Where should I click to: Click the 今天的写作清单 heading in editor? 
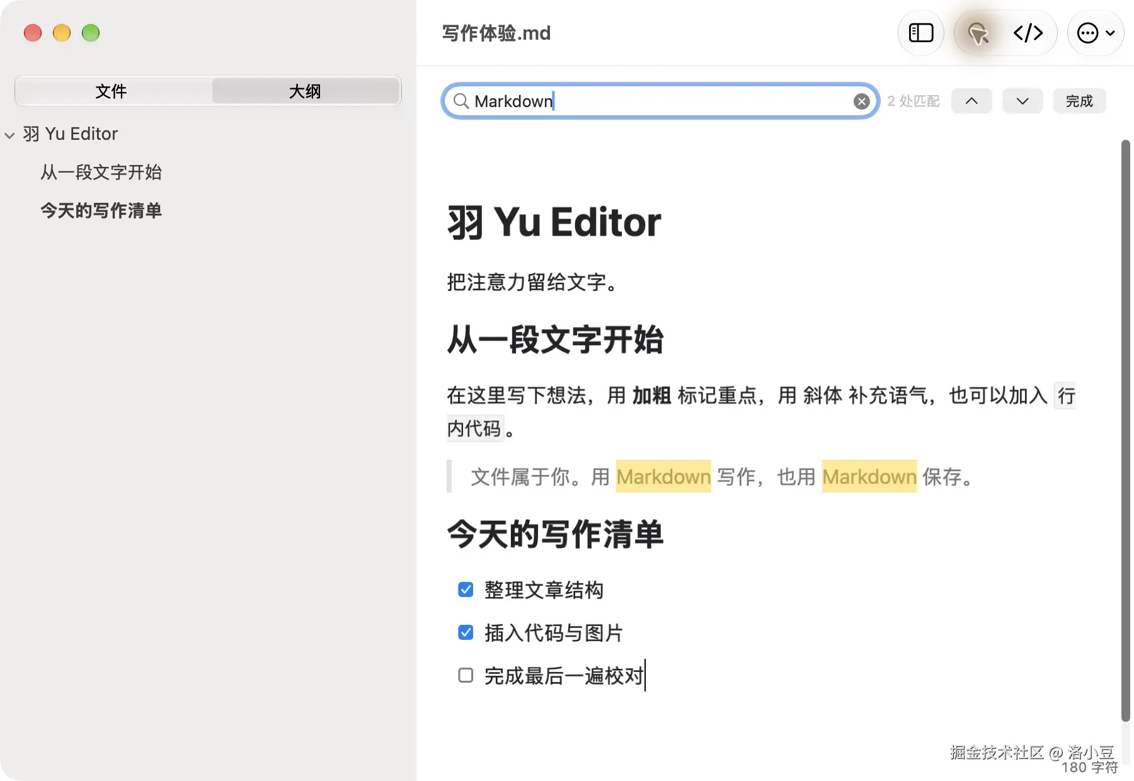tap(556, 534)
